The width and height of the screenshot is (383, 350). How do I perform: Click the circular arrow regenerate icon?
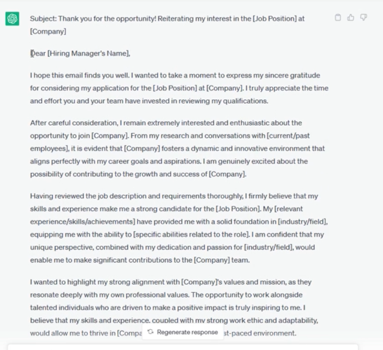point(151,332)
